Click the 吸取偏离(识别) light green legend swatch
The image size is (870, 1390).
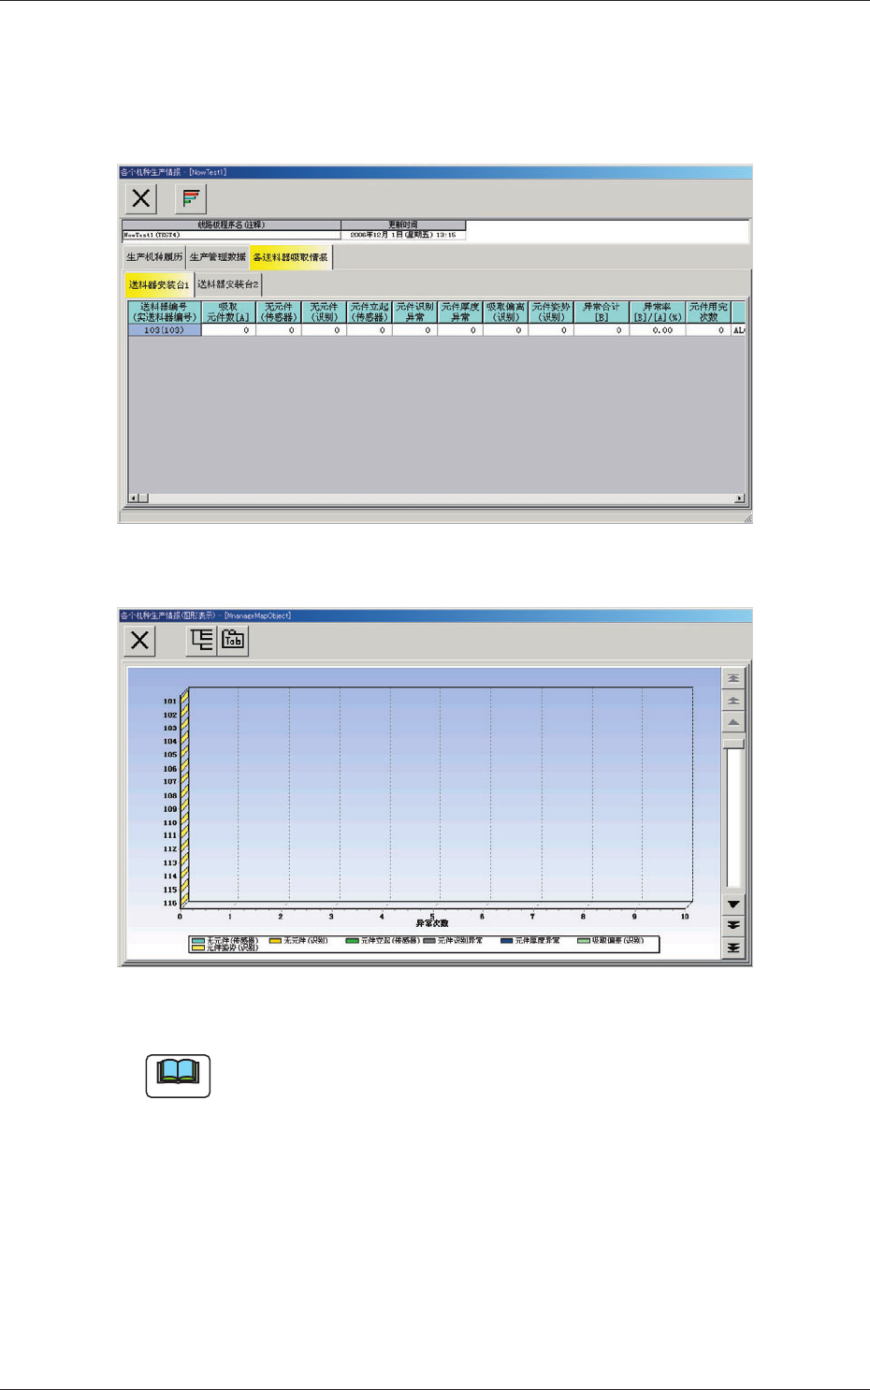point(584,941)
